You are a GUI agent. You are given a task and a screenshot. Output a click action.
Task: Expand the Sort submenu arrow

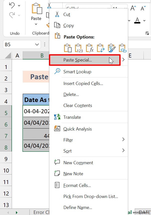123,150
